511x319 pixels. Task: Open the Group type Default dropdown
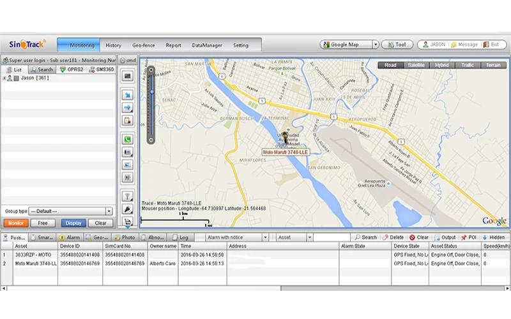point(109,211)
